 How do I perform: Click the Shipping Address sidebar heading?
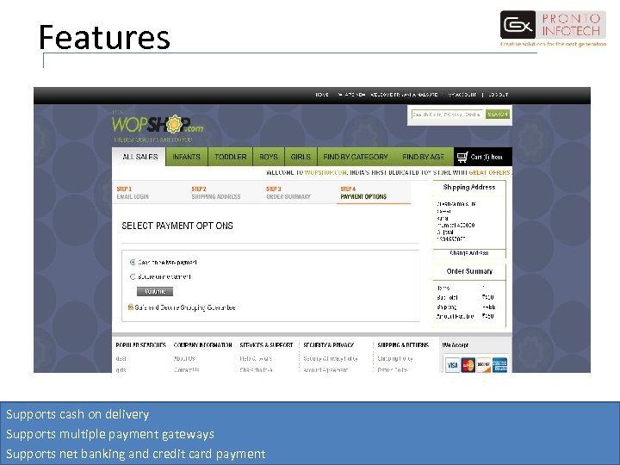(x=469, y=187)
